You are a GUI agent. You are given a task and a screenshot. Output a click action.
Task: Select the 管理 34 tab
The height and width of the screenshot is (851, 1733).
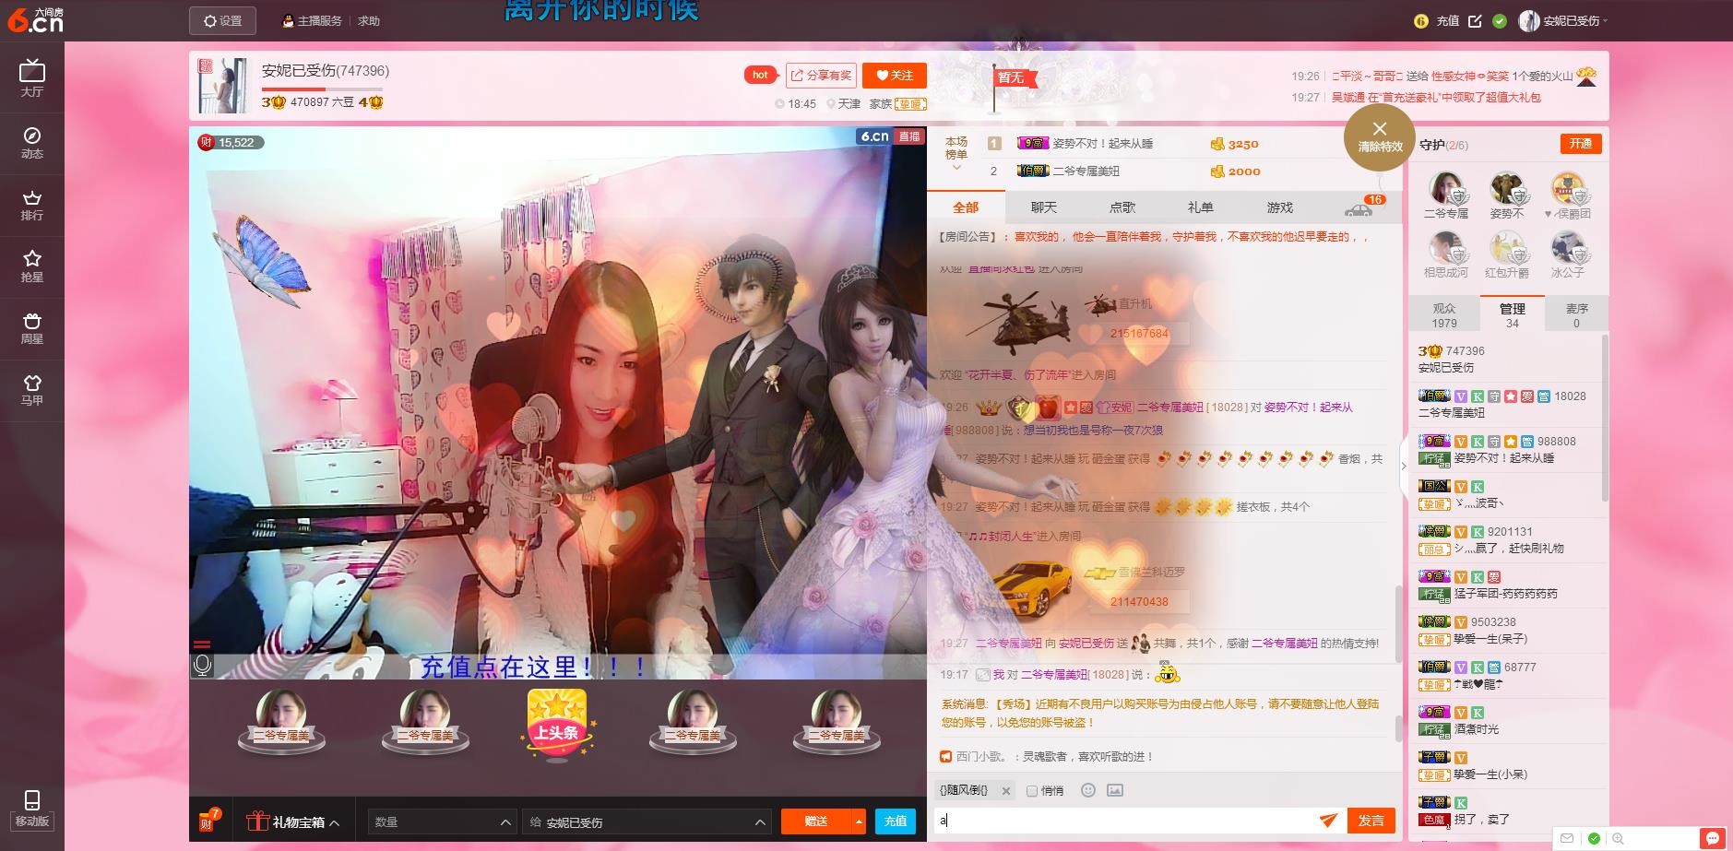point(1513,315)
